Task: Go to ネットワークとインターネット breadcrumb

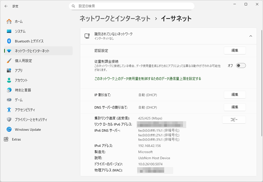Action: coord(115,19)
